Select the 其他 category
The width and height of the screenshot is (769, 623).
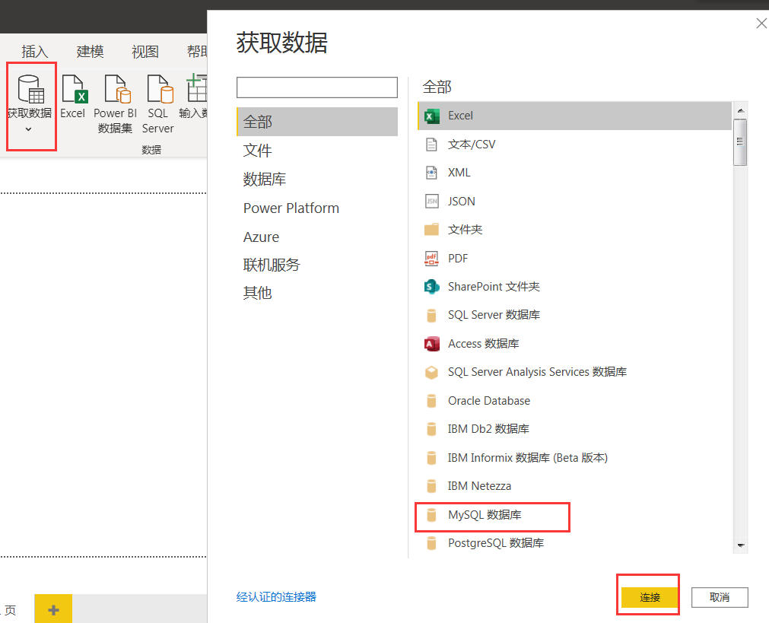[x=258, y=293]
